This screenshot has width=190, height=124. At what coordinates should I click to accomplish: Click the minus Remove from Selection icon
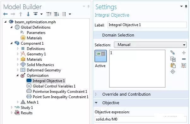pos(184,59)
